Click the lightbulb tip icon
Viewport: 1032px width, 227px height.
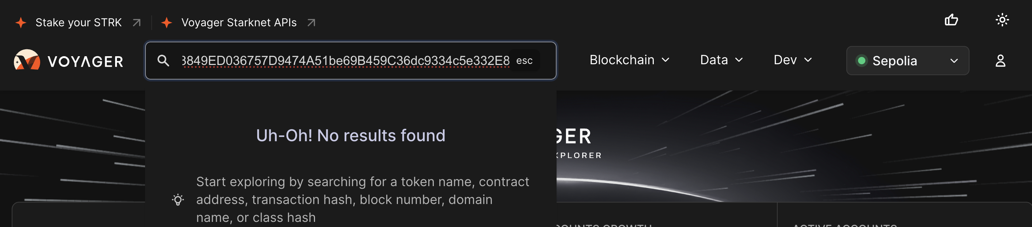coord(179,200)
